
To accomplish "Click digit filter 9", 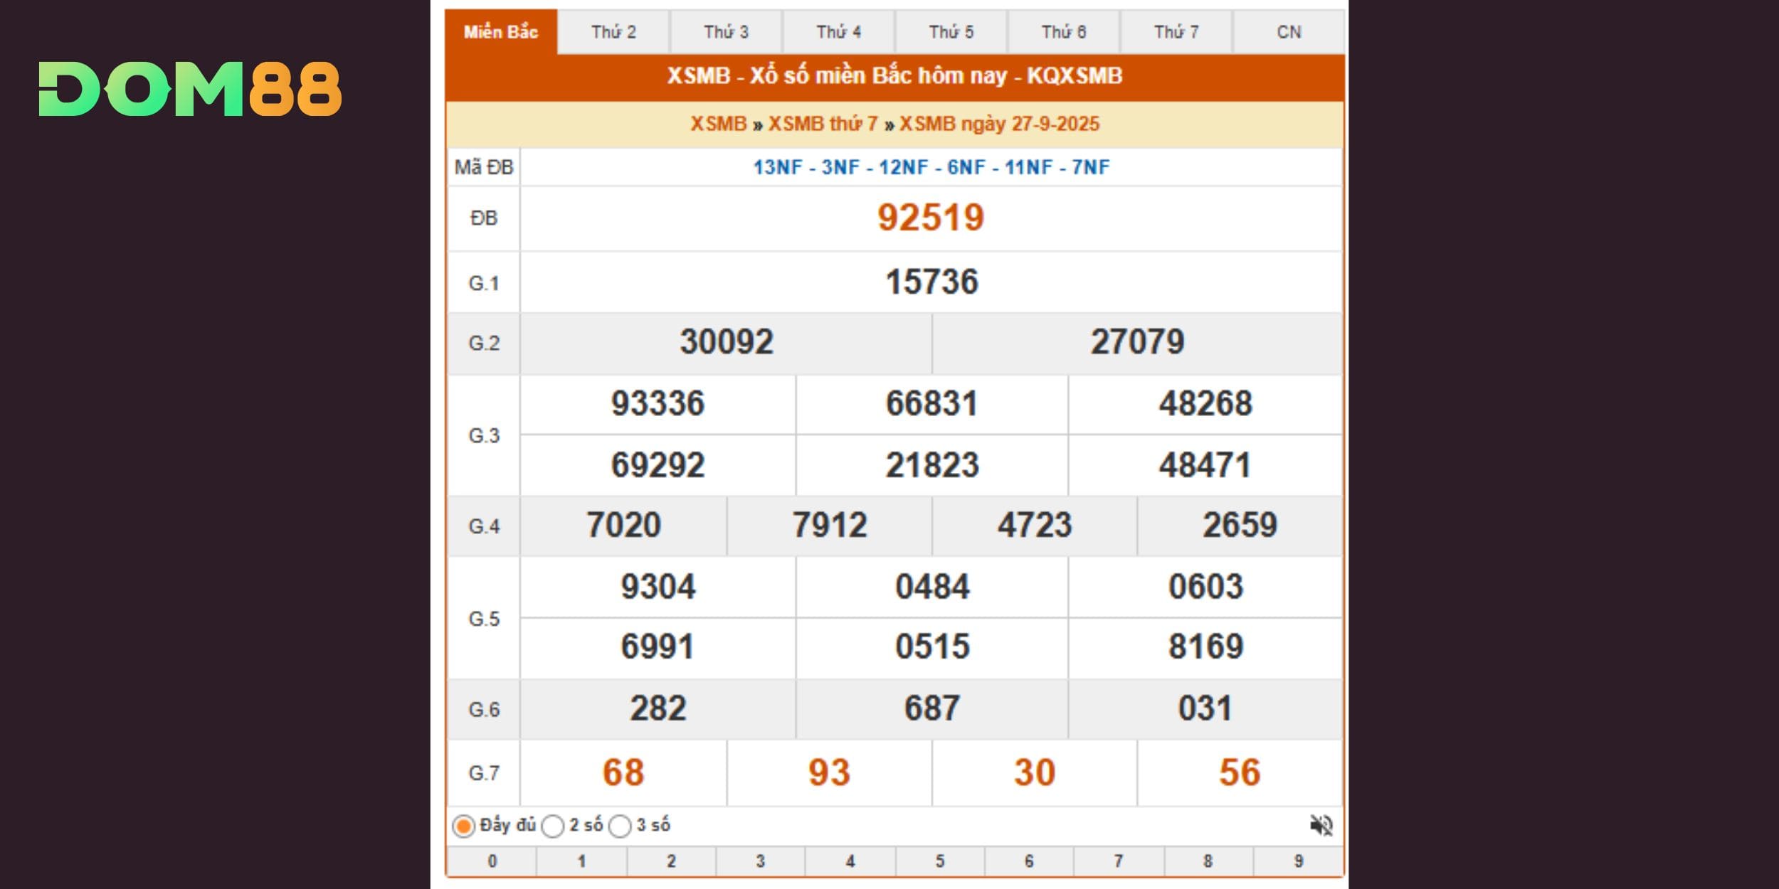I will (x=1298, y=861).
